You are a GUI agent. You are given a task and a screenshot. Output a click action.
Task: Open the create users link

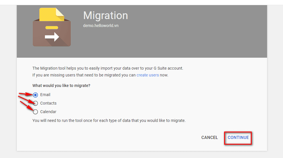pos(148,75)
